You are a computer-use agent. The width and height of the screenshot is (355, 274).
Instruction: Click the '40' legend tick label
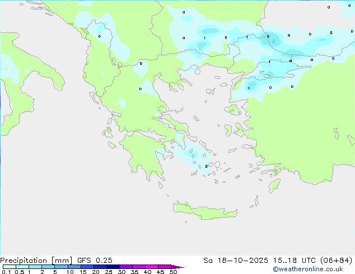147,272
